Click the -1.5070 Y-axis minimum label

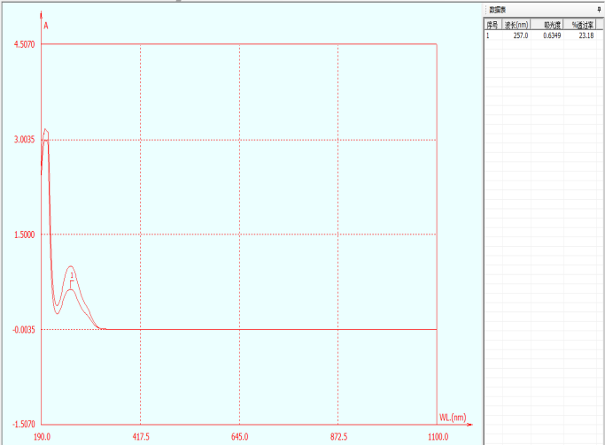[22, 425]
